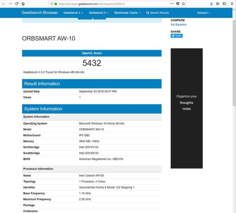Save page to Pocket icon
The image size is (236, 213).
pos(178,4)
